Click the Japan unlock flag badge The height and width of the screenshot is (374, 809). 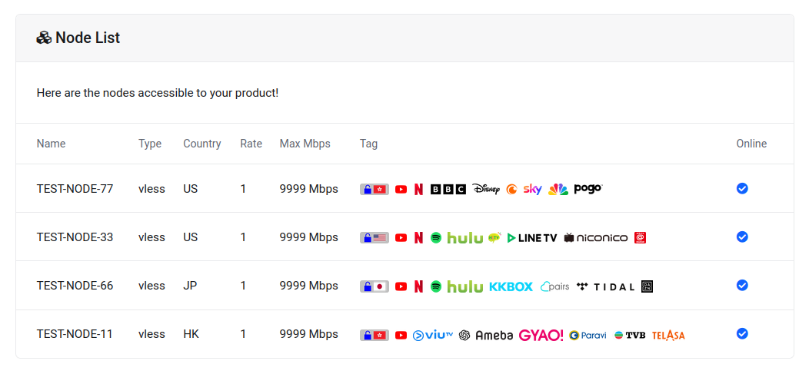(375, 286)
